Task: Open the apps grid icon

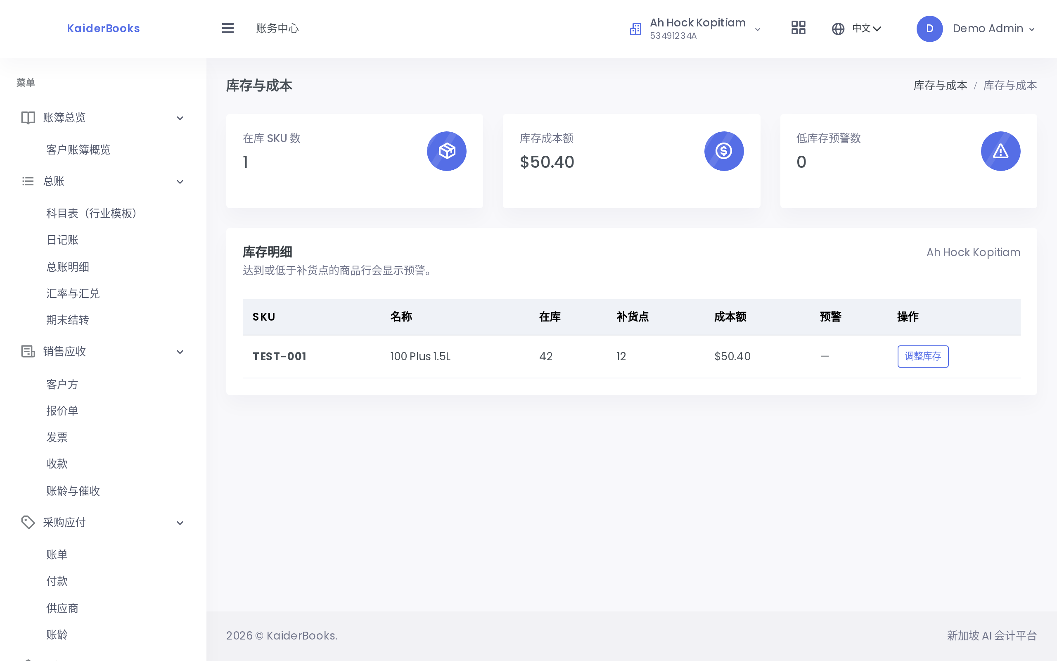Action: pos(799,28)
